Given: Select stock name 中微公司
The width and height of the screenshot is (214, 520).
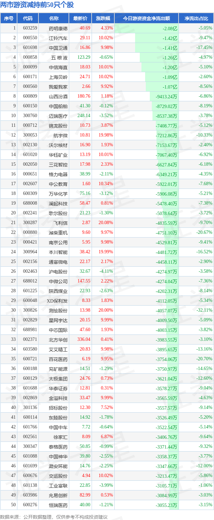Looking at the screenshot, I should pos(58,281).
